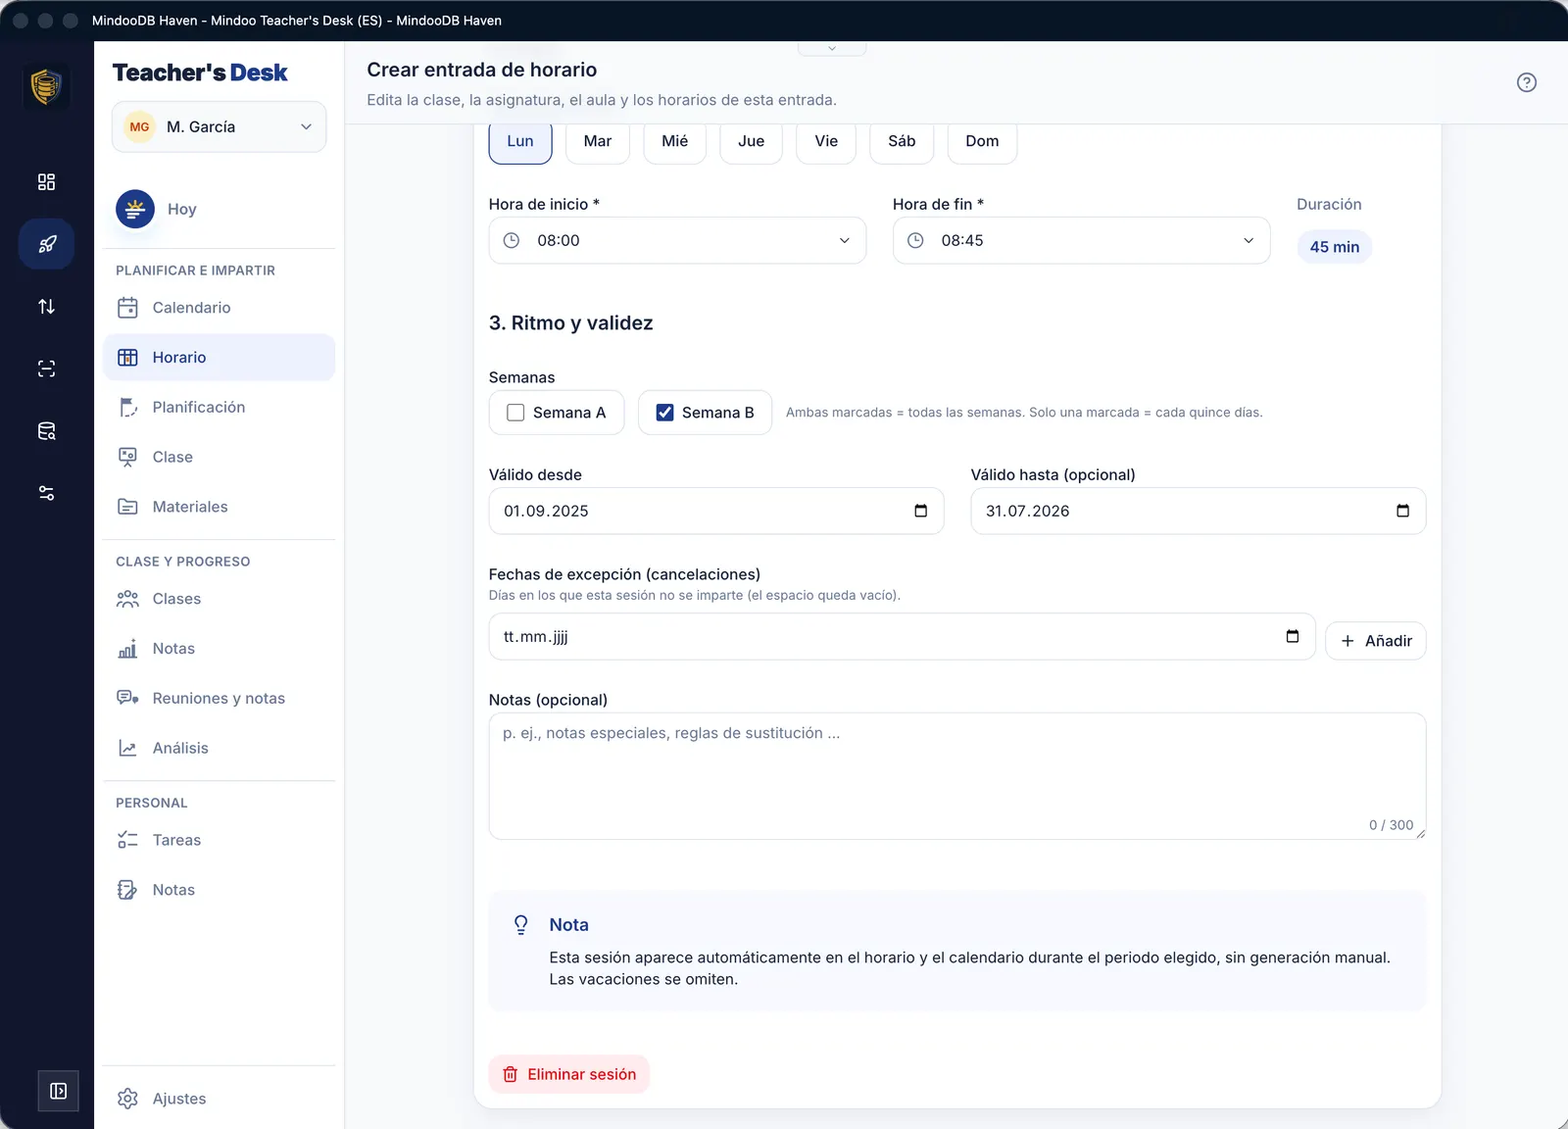Image resolution: width=1568 pixels, height=1129 pixels.
Task: Open Materiales in the sidebar
Action: 219,507
